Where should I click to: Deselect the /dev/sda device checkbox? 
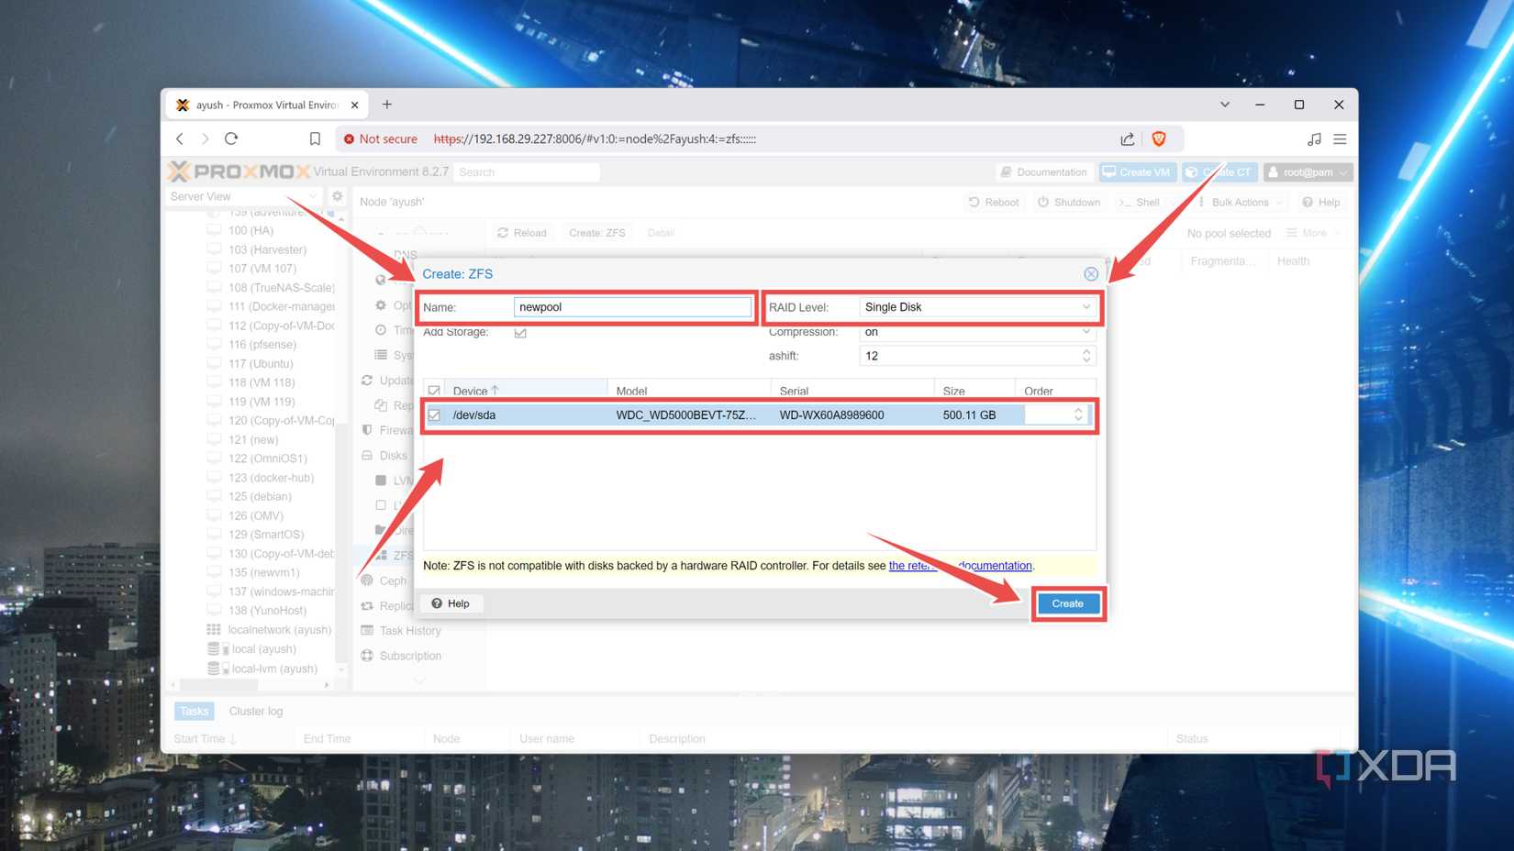pos(433,414)
